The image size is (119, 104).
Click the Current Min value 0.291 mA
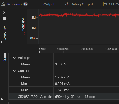click(x=62, y=84)
